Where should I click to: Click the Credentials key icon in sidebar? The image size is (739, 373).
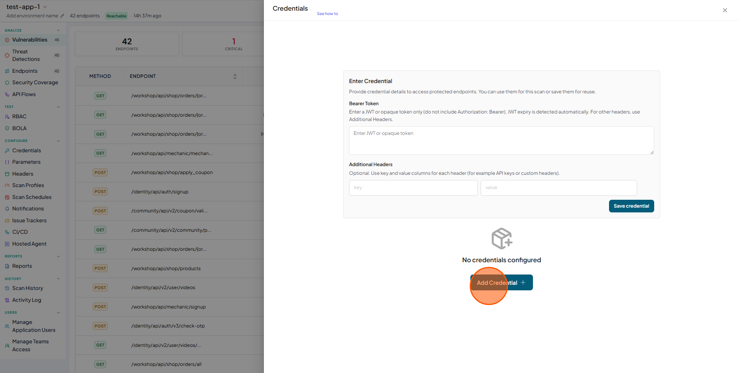point(7,151)
